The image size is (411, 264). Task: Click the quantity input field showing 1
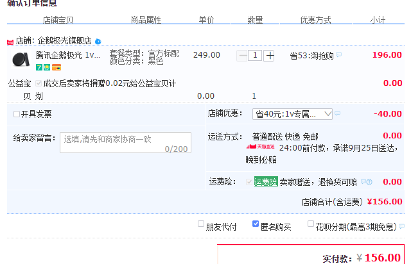[255, 56]
